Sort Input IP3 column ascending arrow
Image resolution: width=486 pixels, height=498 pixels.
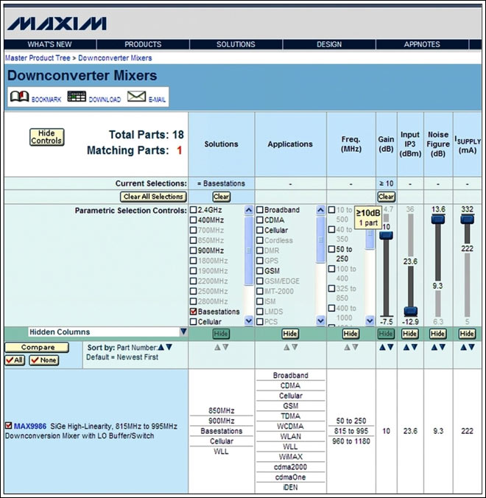406,347
